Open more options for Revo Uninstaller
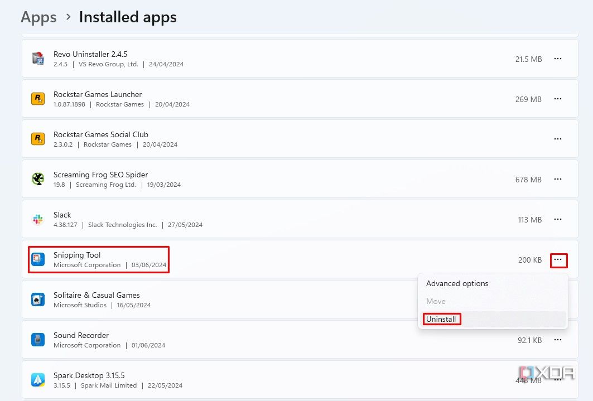593x401 pixels. tap(557, 59)
